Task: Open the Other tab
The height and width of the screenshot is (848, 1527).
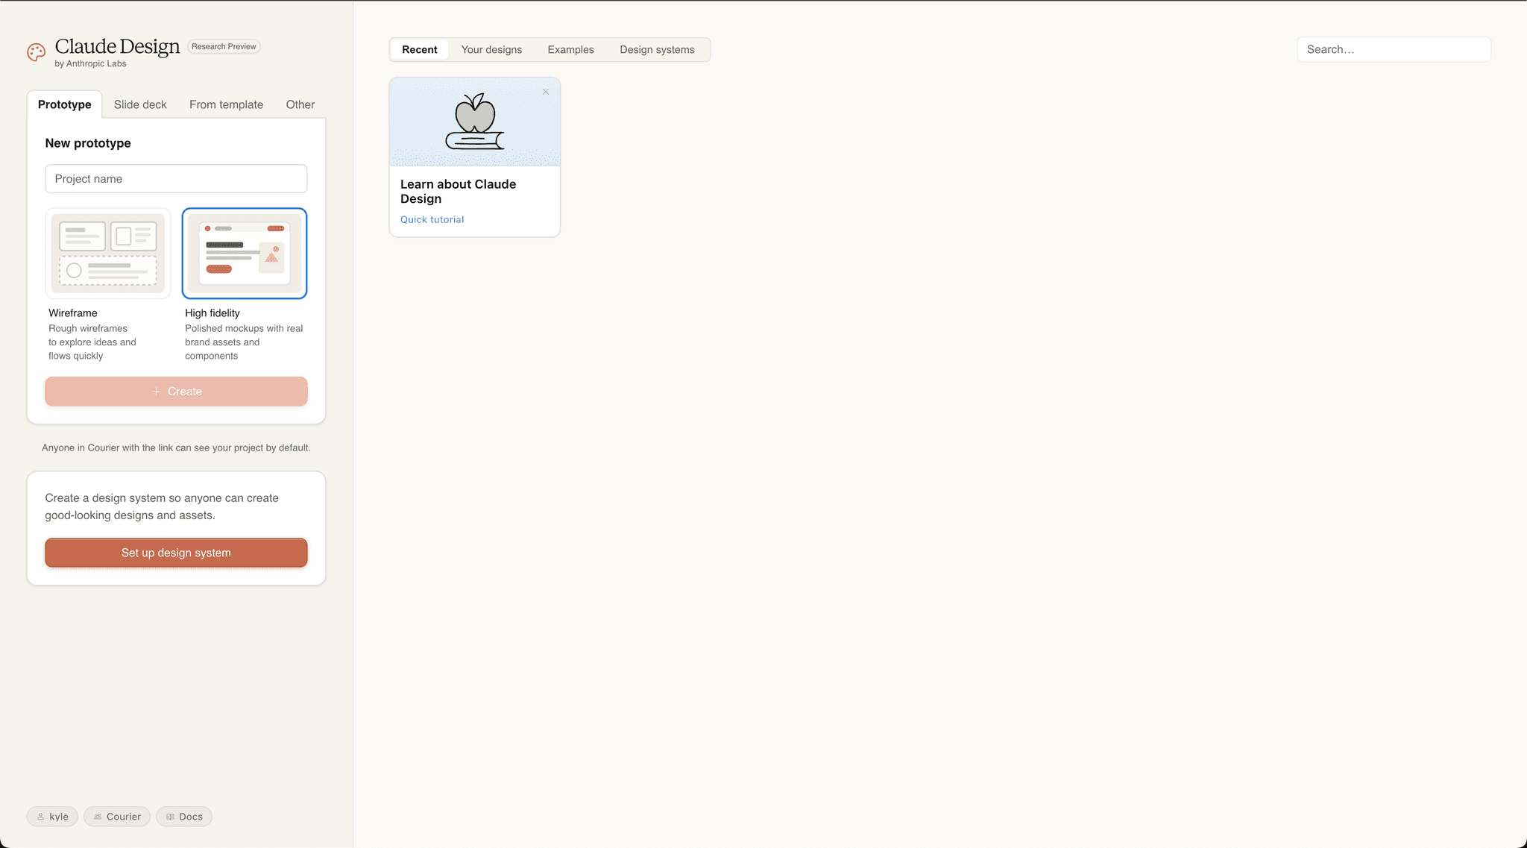Action: point(300,104)
